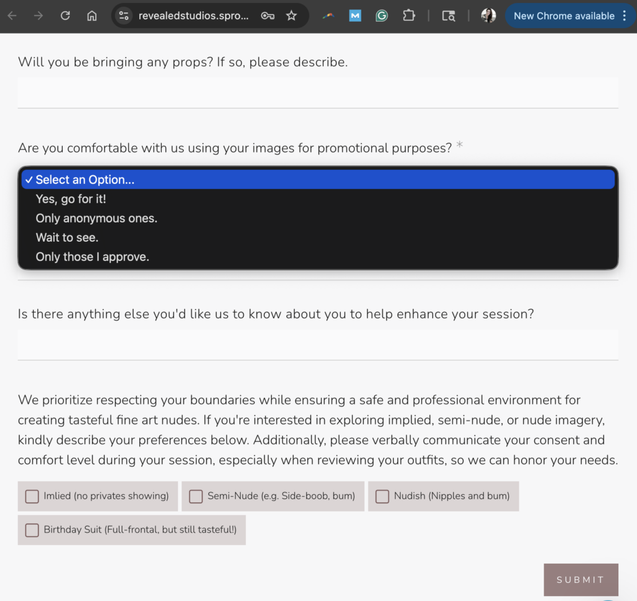
Task: Click 'New Chrome available' to update
Action: pos(565,16)
